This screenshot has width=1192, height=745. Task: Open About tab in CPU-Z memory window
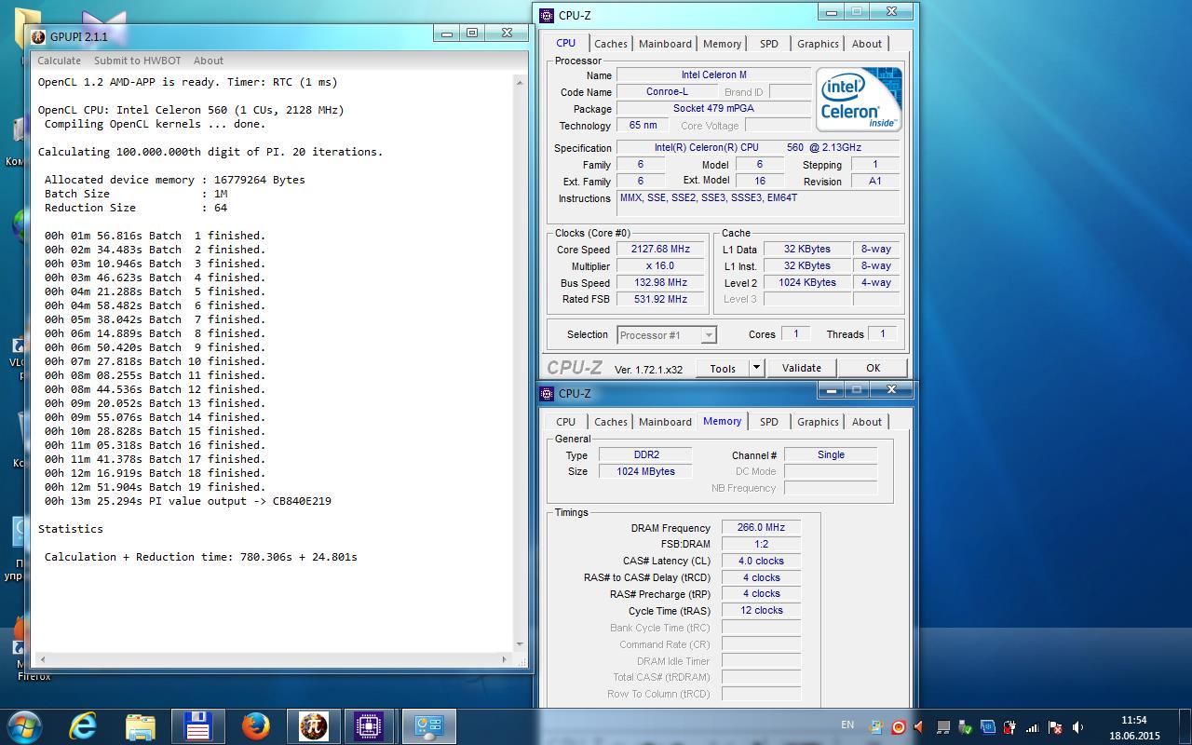click(867, 422)
